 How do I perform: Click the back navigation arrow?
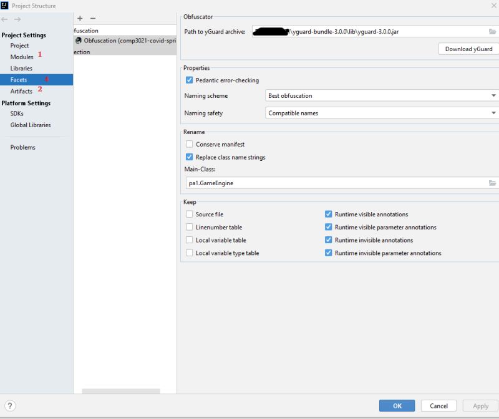pyautogui.click(x=5, y=18)
